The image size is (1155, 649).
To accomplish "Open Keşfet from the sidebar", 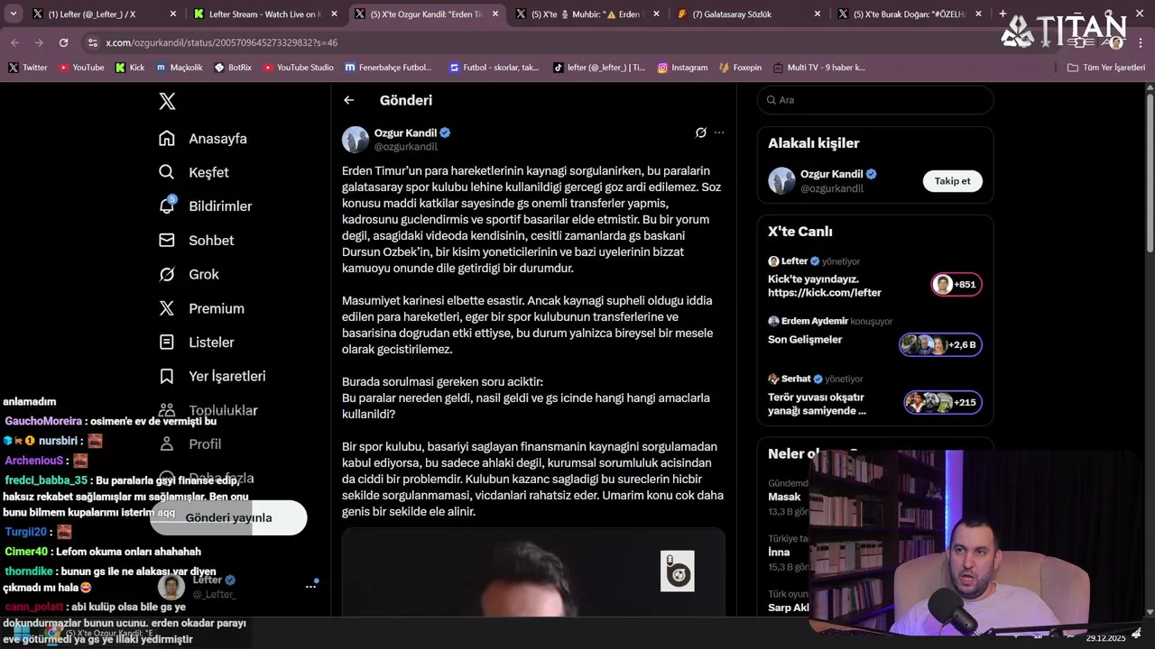I will pyautogui.click(x=194, y=172).
